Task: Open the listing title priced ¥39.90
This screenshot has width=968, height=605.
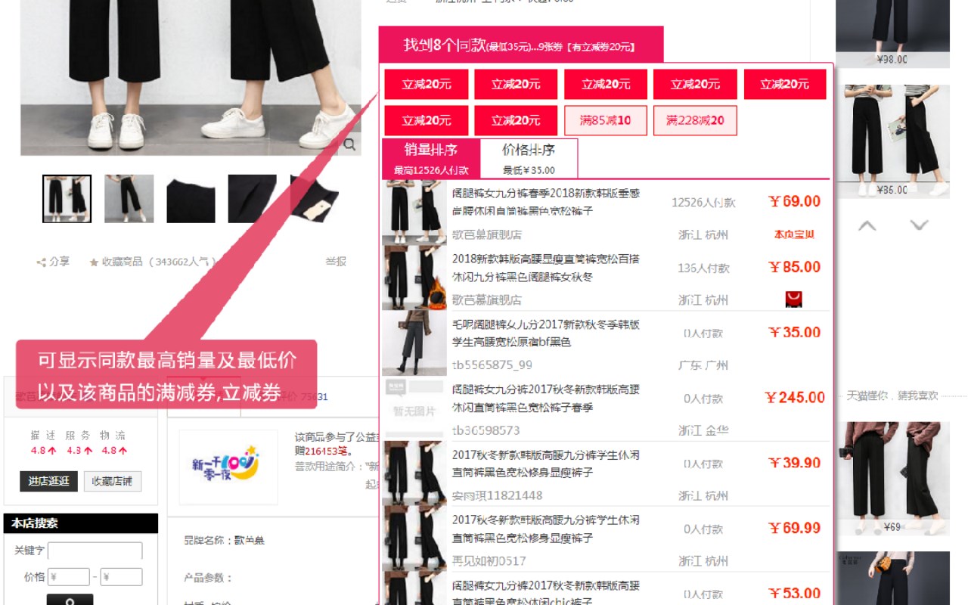Action: click(x=546, y=464)
